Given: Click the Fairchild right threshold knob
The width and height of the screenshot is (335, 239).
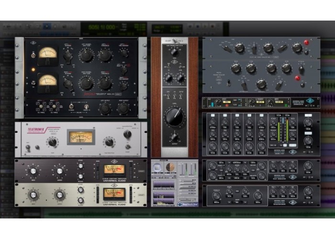Looking at the screenshot, I should 105,83.
